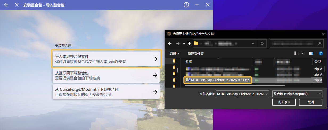Click the search magnifier in file dialog
This screenshot has height=130, width=328.
tap(320, 43)
